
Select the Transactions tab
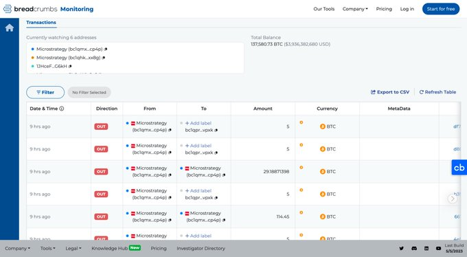click(x=41, y=23)
